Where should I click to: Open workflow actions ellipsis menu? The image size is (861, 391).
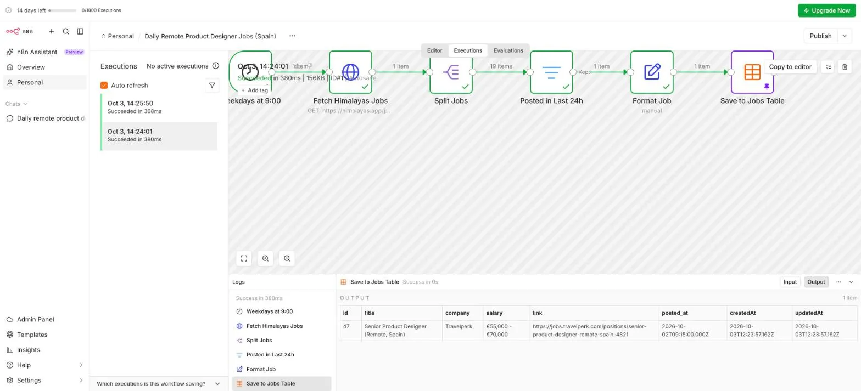coord(292,36)
